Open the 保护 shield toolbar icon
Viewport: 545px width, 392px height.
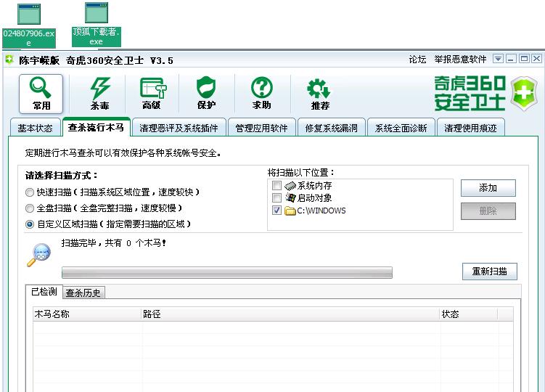pos(206,94)
